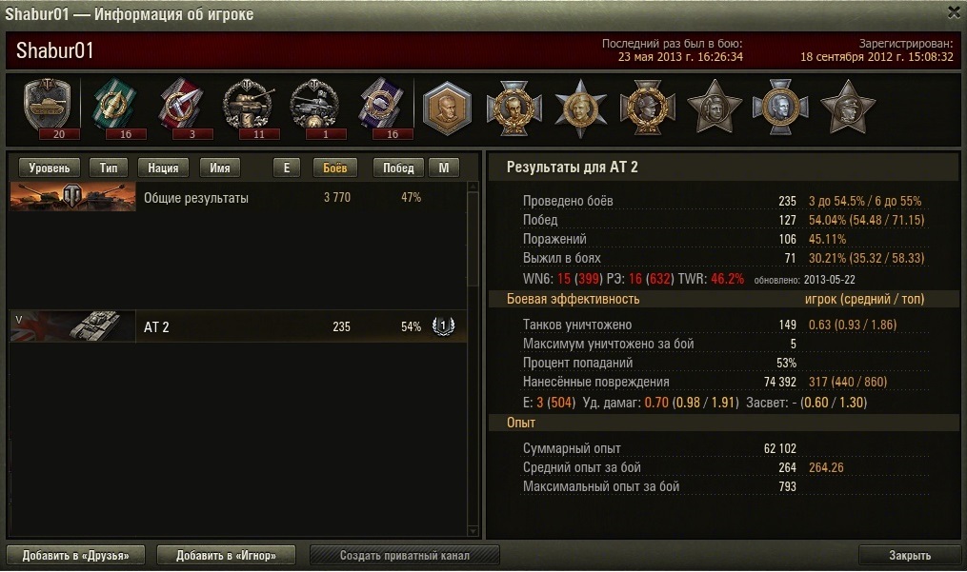This screenshot has width=967, height=572.
Task: Sort by the Боёв column
Action: coord(334,168)
